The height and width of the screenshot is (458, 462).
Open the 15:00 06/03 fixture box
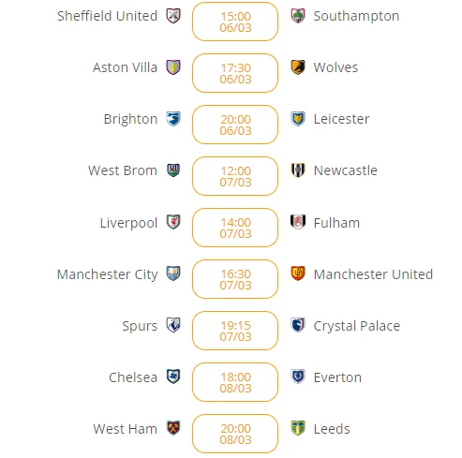coord(235,22)
